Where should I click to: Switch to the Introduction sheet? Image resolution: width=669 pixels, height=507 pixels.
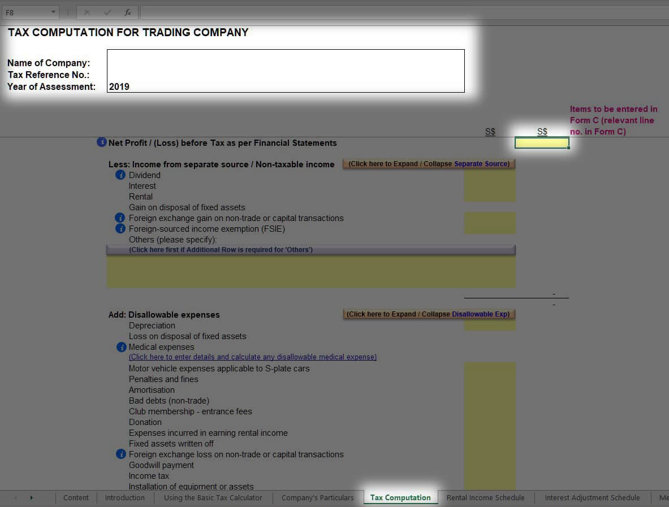(124, 497)
